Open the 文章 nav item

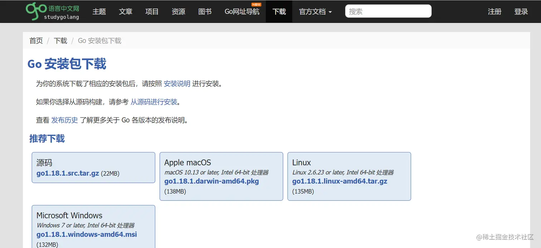126,11
